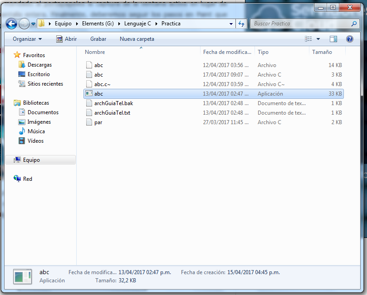The width and height of the screenshot is (367, 295).
Task: Click the Abrir toolbar button
Action: 67,39
